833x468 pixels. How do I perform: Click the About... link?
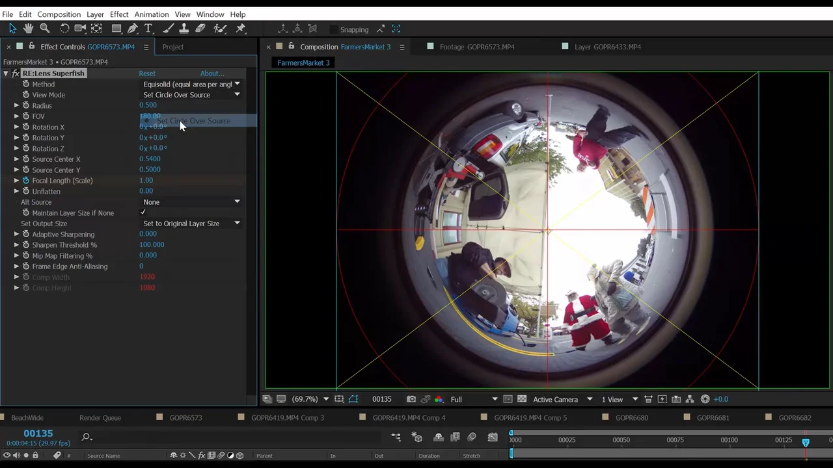coord(212,73)
